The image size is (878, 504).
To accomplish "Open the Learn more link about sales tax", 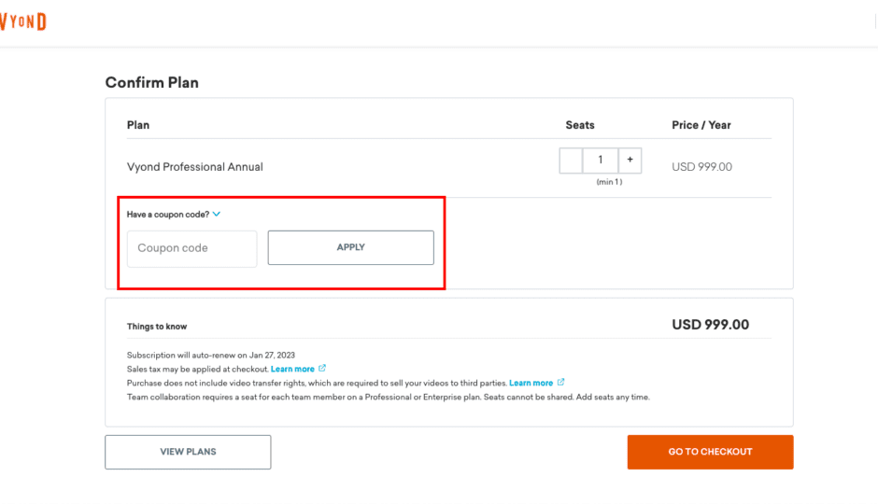I will (x=292, y=370).
